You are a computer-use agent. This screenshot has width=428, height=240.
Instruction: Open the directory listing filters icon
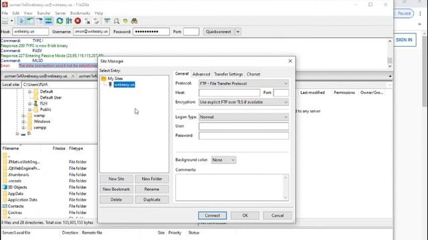[107, 21]
